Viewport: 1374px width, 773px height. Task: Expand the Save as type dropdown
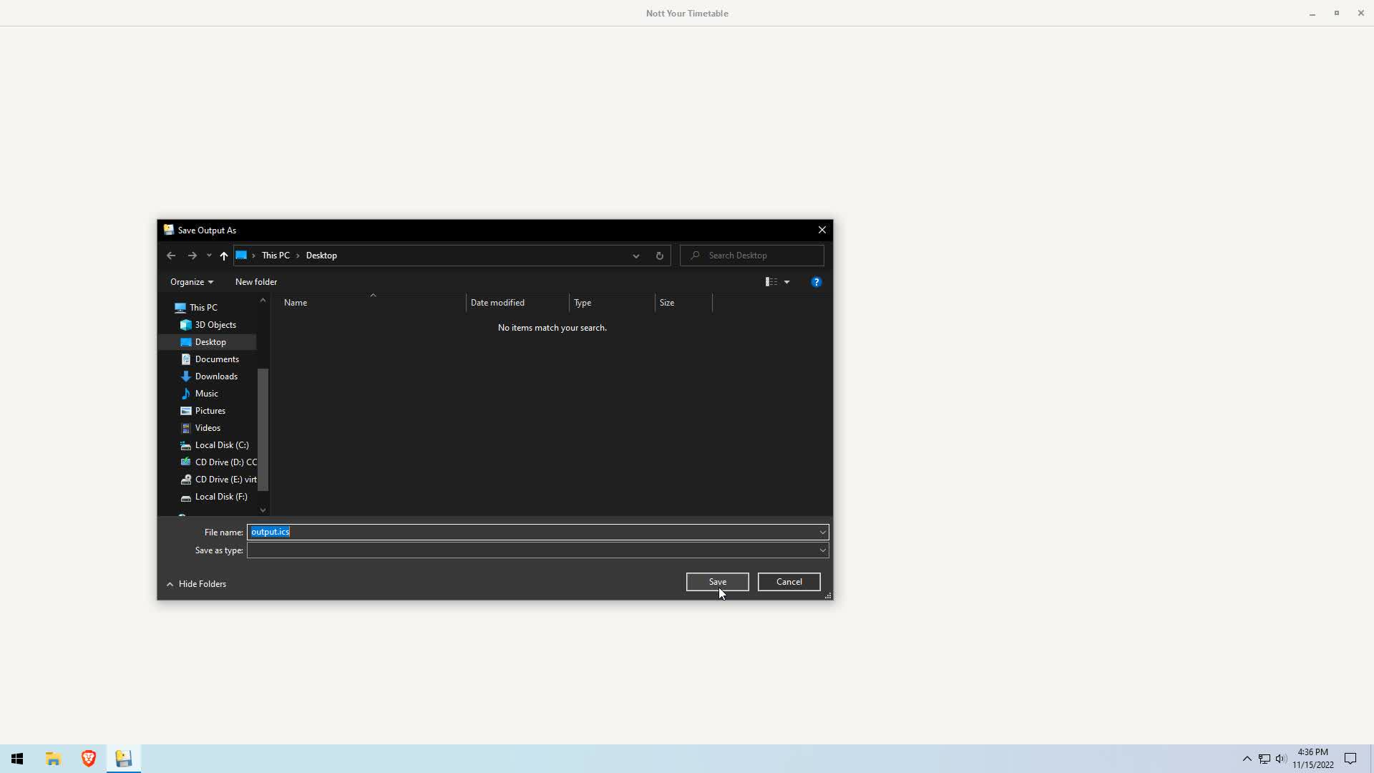[823, 550]
